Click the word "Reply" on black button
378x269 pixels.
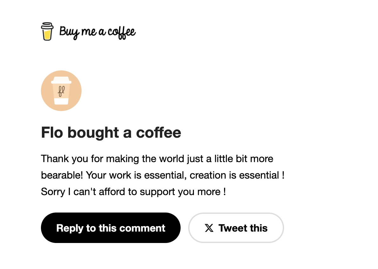click(70, 228)
